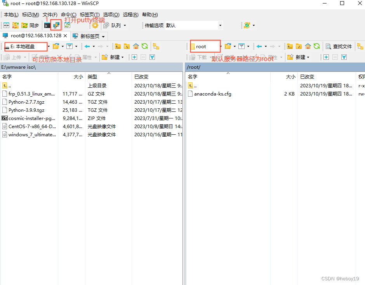Viewport: 365px width, 285px height.
Task: Close the root@192.168.130.128 tab
Action: coord(65,36)
